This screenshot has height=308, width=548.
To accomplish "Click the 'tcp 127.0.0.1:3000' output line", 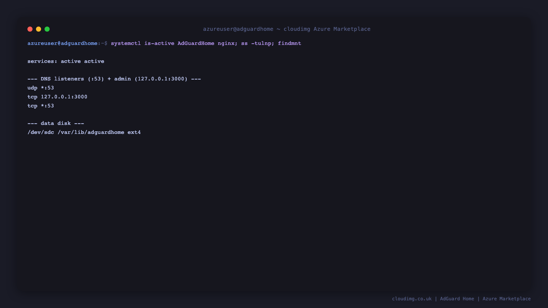I will coord(57,97).
